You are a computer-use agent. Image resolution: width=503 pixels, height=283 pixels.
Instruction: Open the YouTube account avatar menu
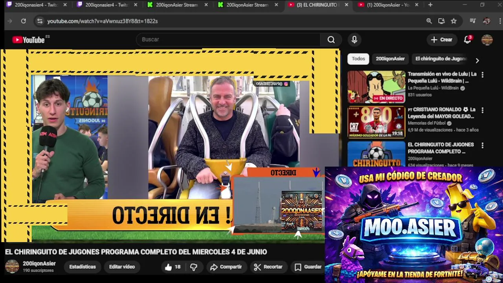(x=487, y=40)
